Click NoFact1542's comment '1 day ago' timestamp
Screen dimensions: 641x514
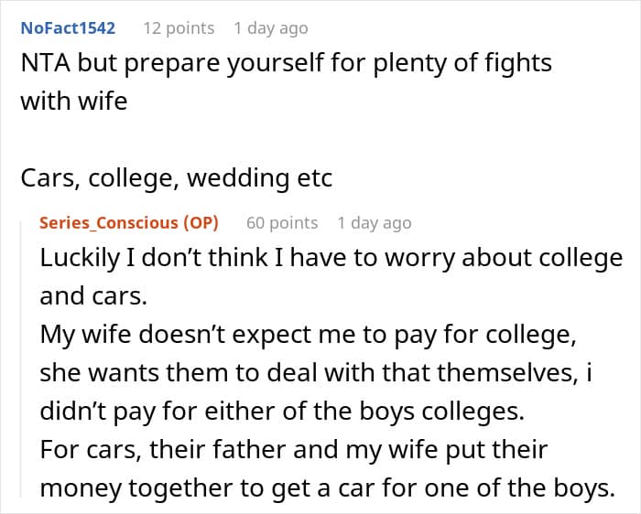click(x=271, y=28)
